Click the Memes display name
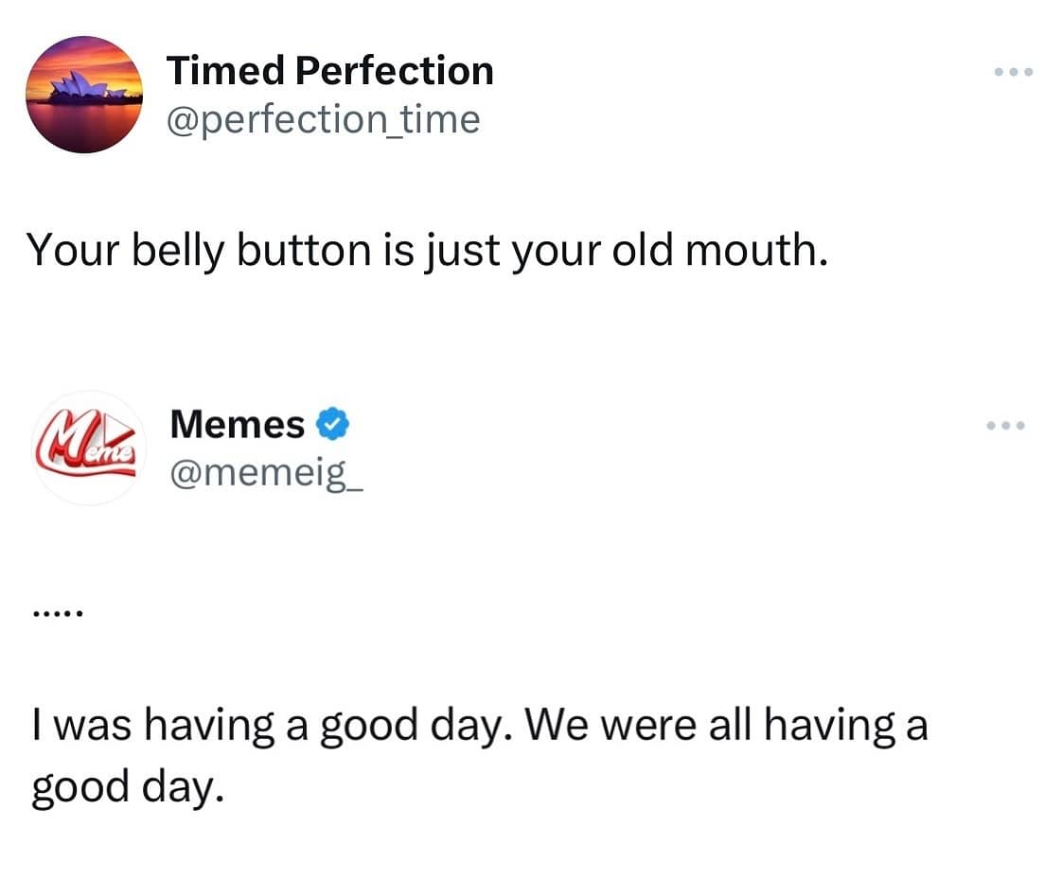The width and height of the screenshot is (1062, 879). pyautogui.click(x=237, y=426)
